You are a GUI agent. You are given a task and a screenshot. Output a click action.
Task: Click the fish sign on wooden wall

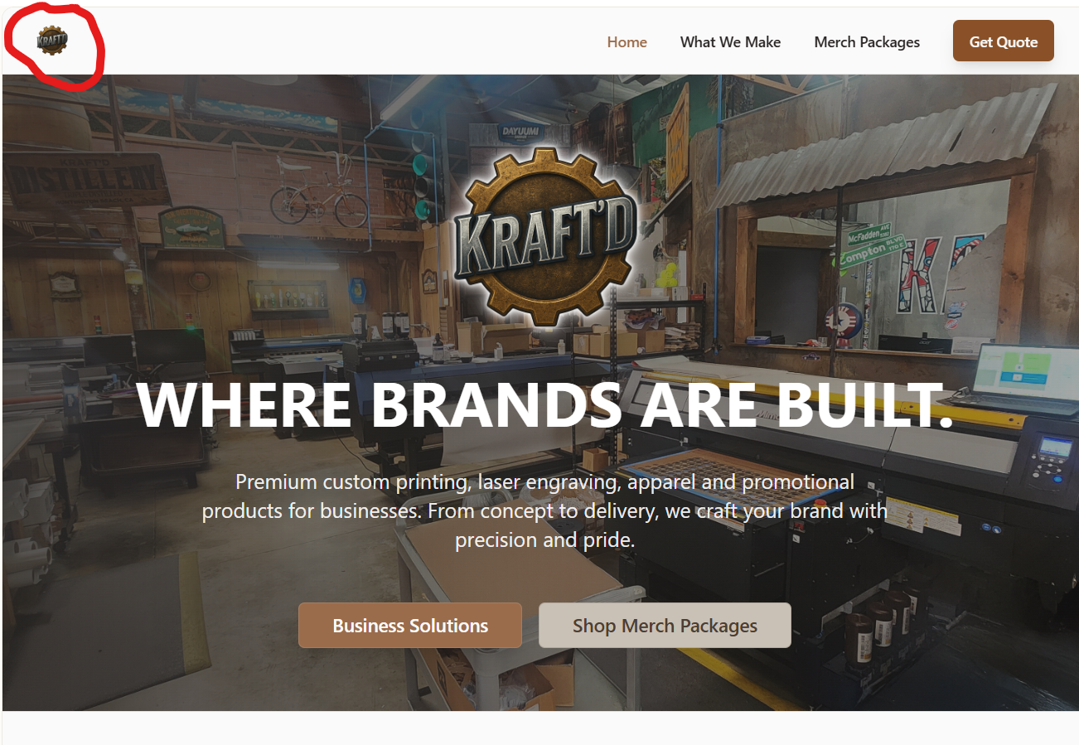[192, 227]
